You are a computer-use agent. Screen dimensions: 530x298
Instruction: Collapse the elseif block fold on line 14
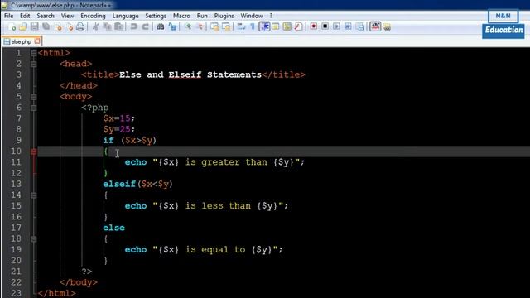click(33, 195)
